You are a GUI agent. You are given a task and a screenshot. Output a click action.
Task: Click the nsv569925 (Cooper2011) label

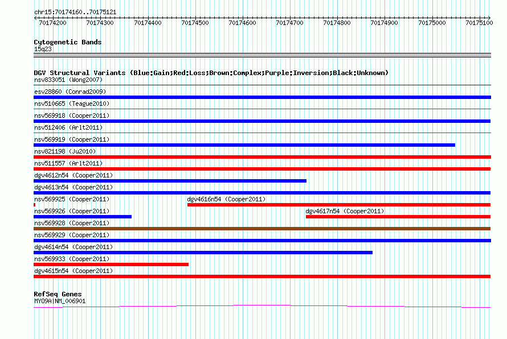(x=72, y=199)
